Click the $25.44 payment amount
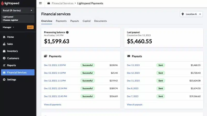 click(114, 73)
